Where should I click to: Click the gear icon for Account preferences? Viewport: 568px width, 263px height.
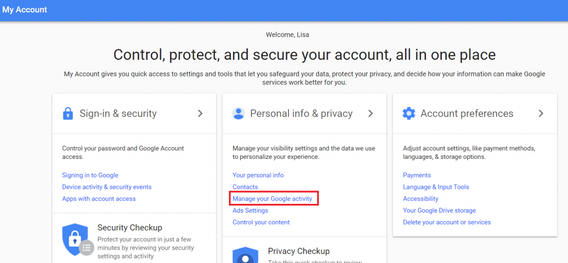pyautogui.click(x=409, y=114)
